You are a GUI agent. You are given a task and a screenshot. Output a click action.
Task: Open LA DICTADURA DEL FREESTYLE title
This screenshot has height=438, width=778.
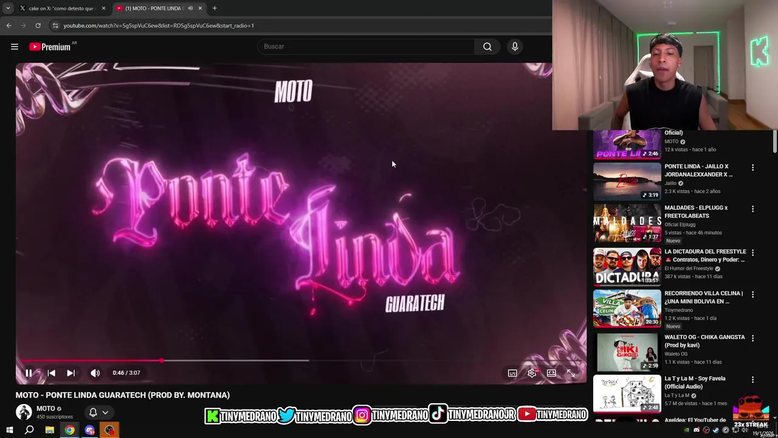tap(705, 255)
